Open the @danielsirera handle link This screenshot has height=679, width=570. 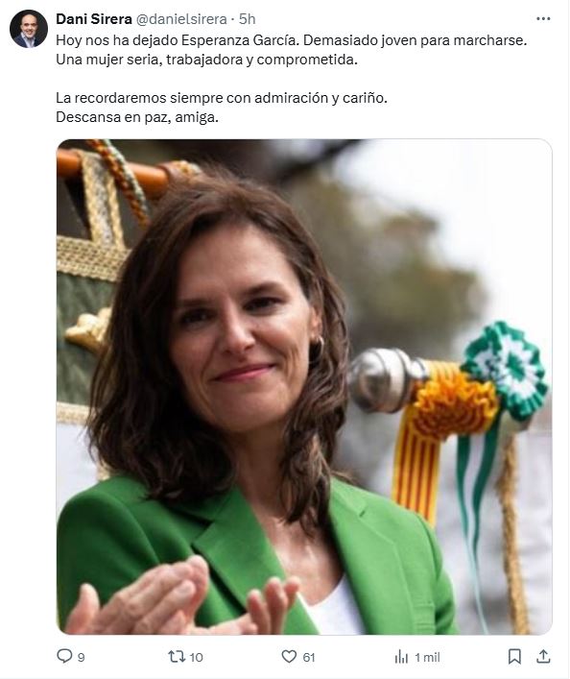[x=181, y=19]
